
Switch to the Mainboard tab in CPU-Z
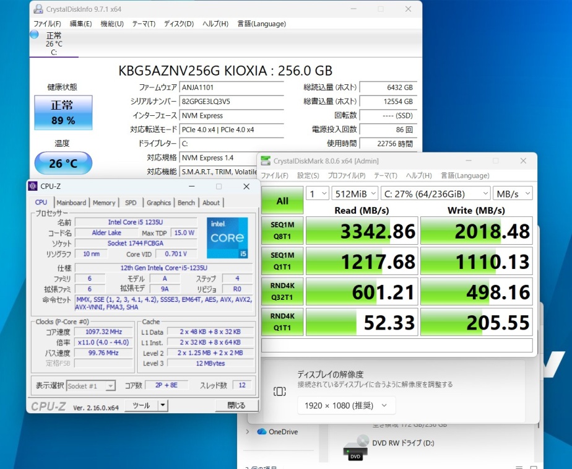click(71, 203)
